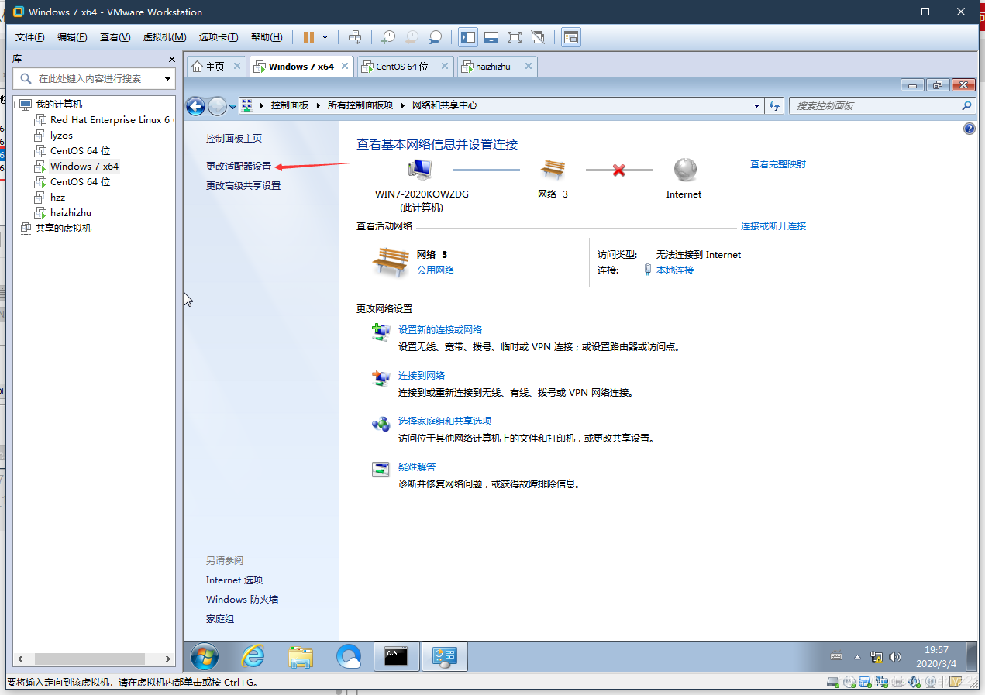
Task: Enter full screen mode in VMware toolbar
Action: tap(514, 36)
